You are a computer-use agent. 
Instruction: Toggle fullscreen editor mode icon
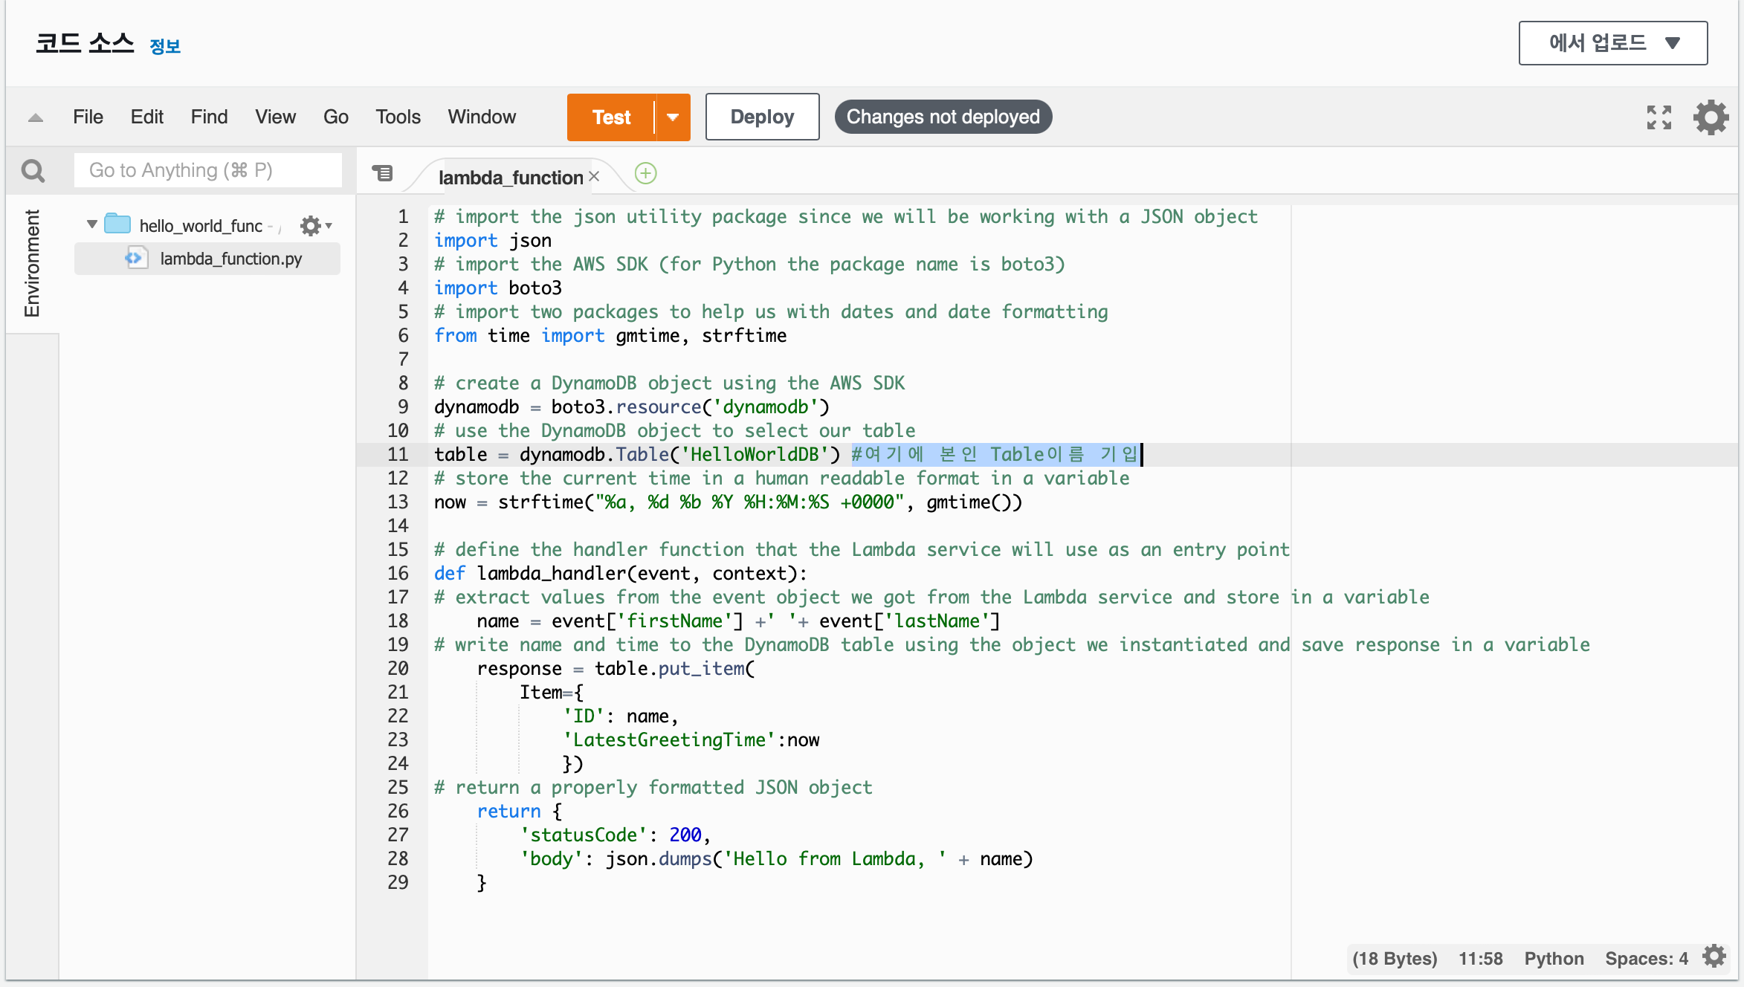click(1659, 117)
